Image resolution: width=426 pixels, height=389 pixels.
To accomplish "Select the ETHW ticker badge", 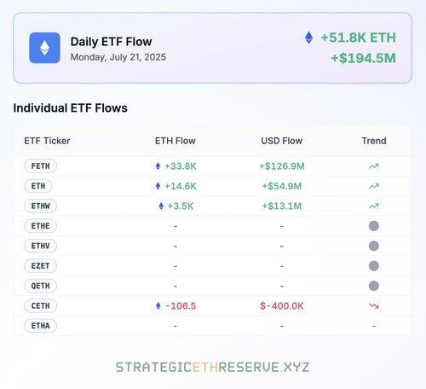I will [40, 206].
